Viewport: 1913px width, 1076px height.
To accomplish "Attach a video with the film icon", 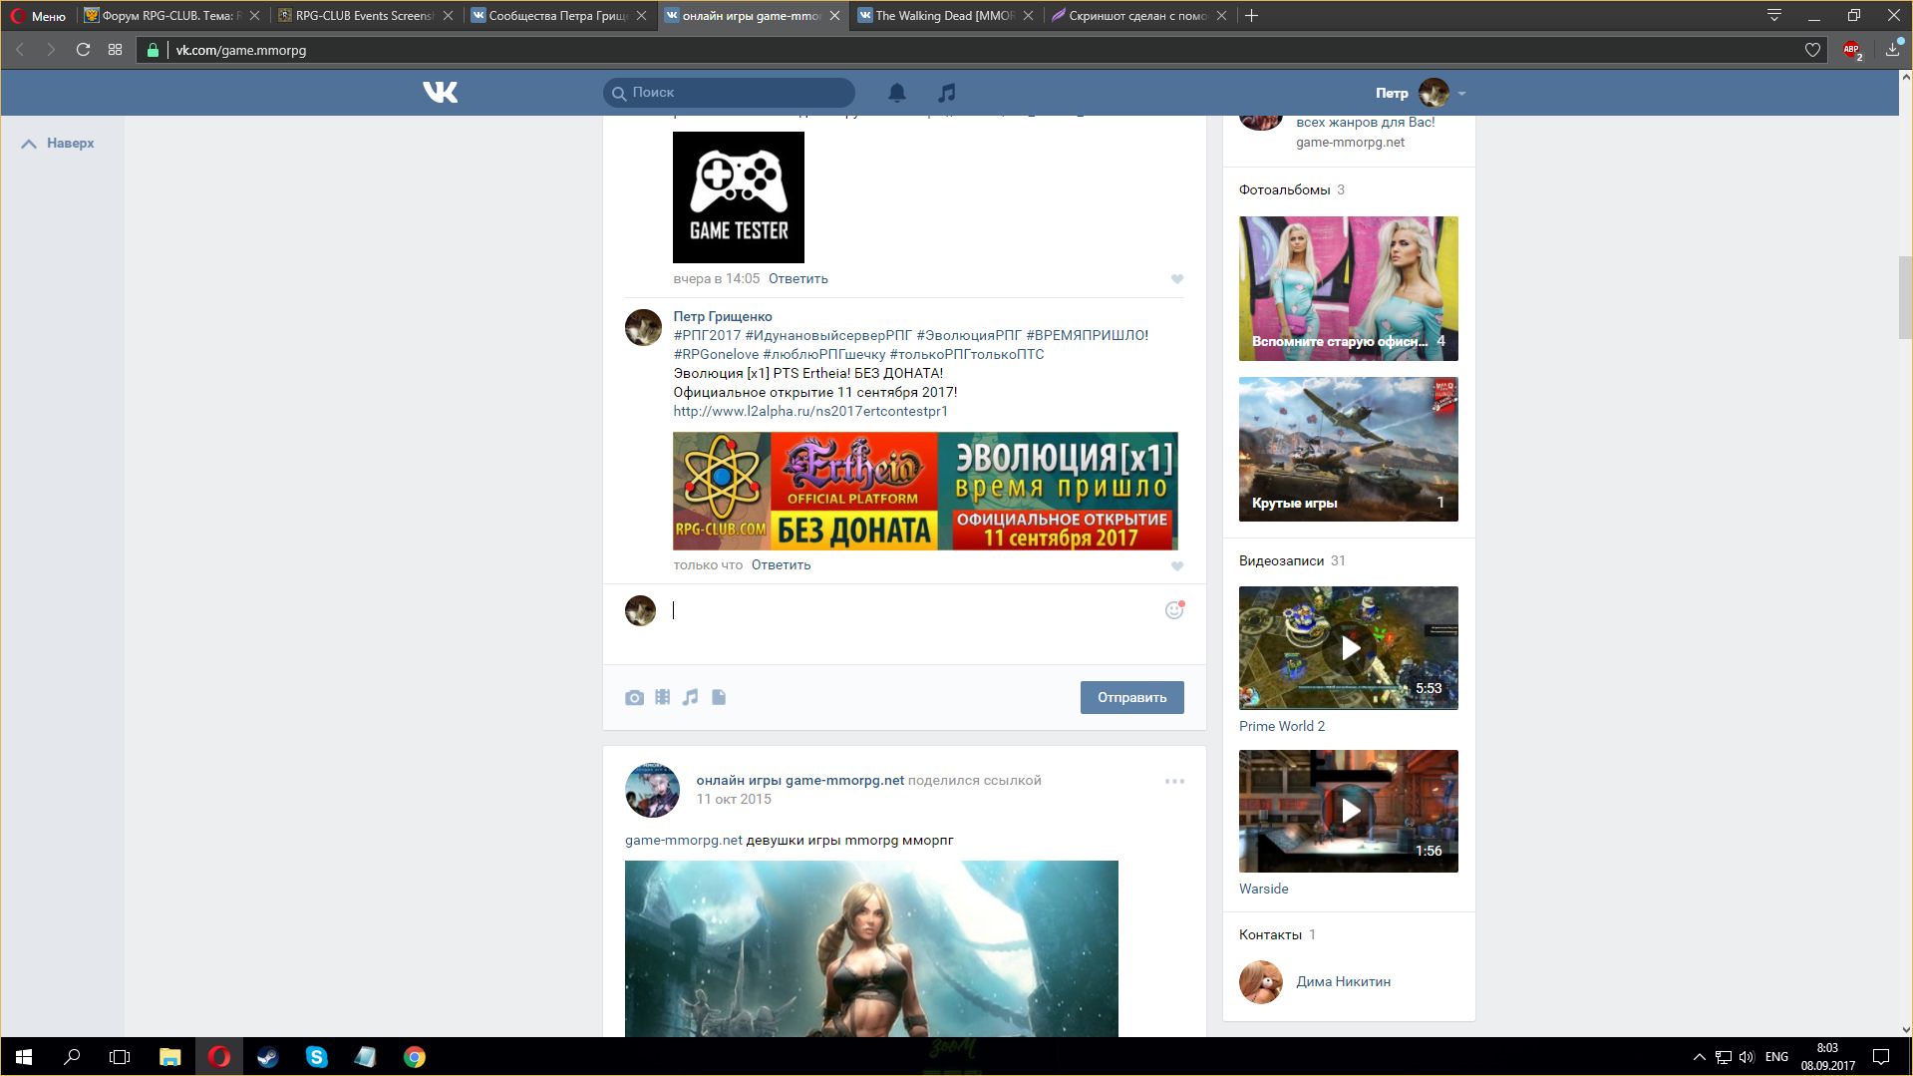I will [662, 697].
